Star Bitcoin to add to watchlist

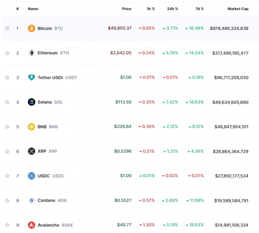tap(7, 28)
